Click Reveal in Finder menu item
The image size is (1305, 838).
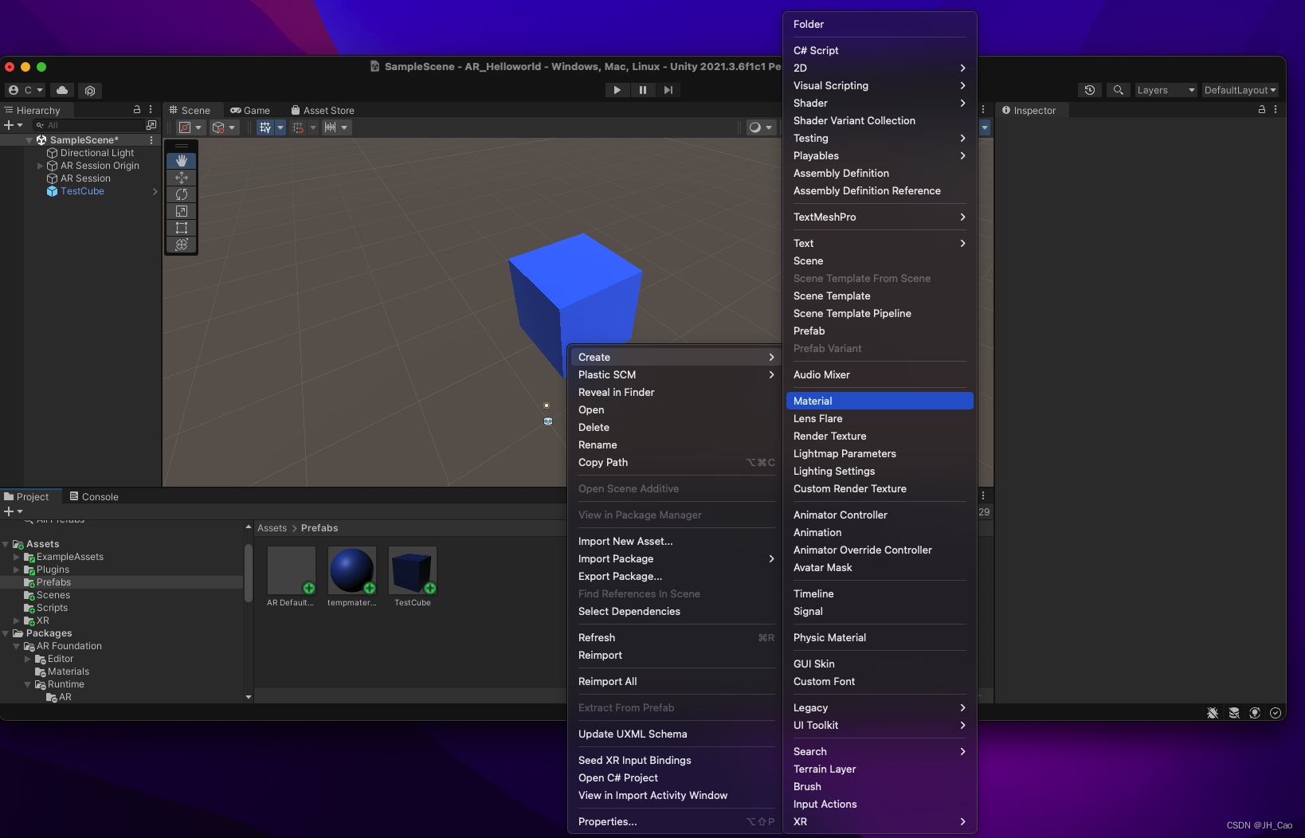click(676, 392)
